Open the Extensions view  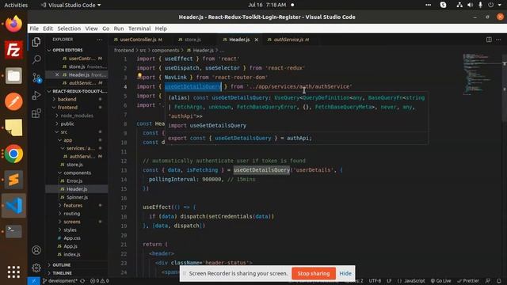click(x=36, y=113)
